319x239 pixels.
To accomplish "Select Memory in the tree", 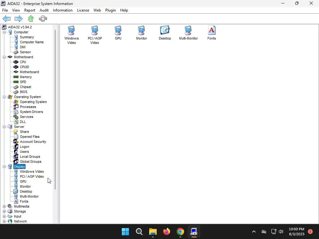I will [26, 77].
